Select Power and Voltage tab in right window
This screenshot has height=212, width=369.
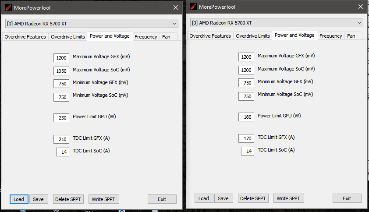294,35
